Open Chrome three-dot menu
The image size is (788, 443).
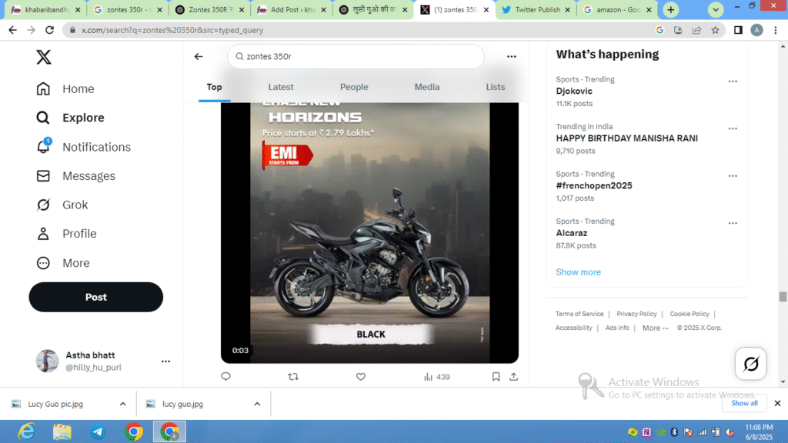776,30
